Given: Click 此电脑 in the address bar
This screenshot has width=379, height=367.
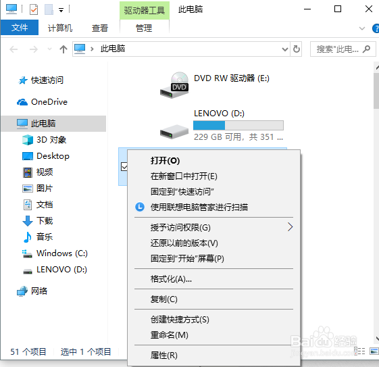Looking at the screenshot, I should (113, 49).
